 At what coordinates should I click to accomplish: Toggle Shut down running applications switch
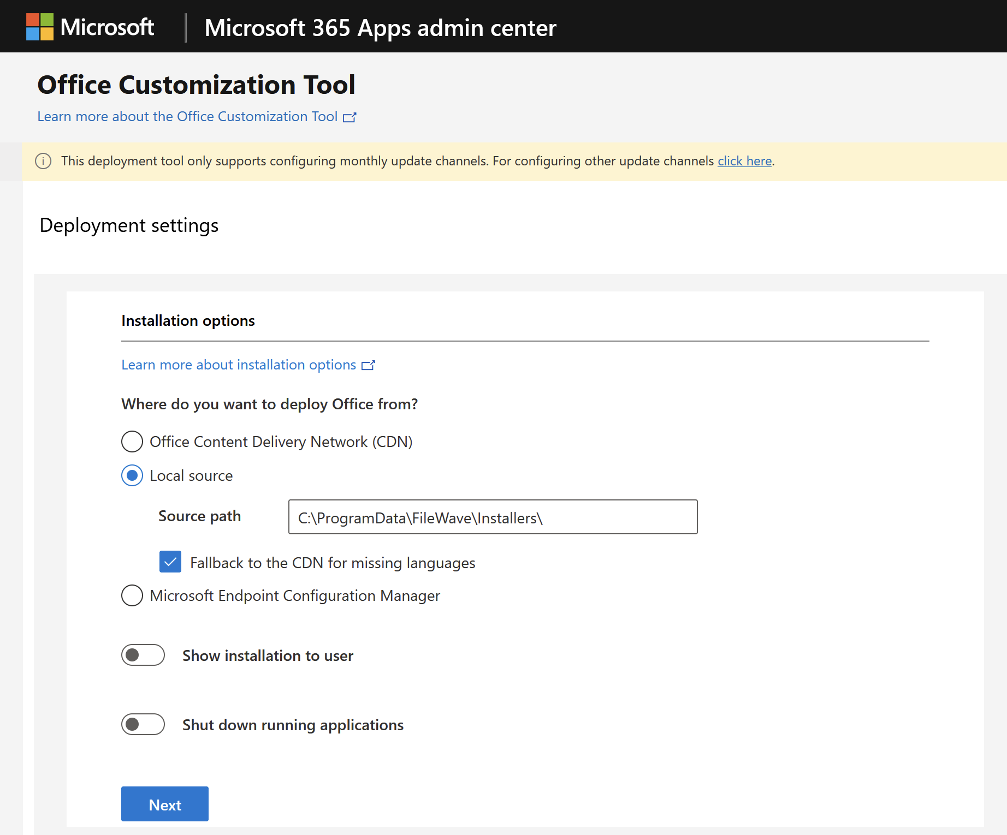coord(143,724)
